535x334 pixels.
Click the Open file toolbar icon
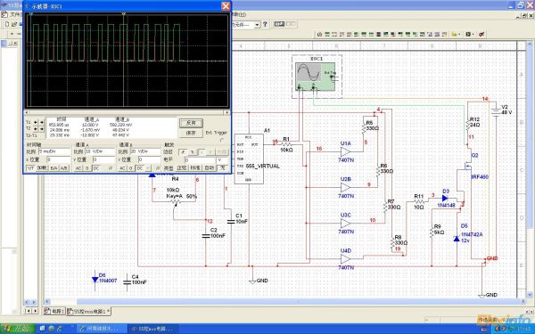[x=14, y=24]
